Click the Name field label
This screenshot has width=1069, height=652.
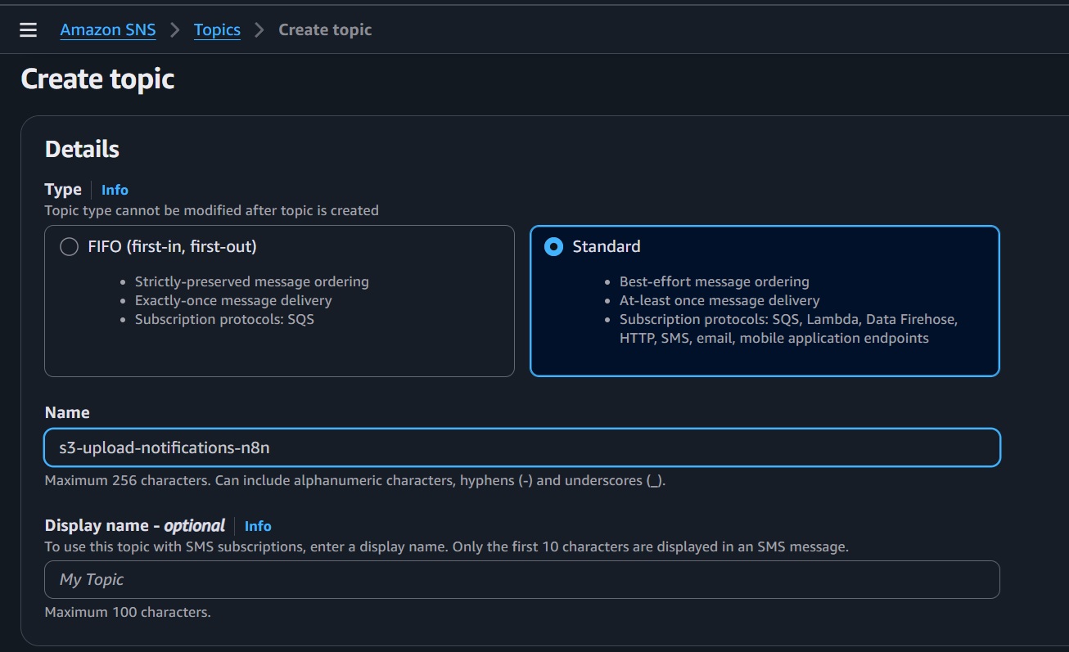point(67,412)
